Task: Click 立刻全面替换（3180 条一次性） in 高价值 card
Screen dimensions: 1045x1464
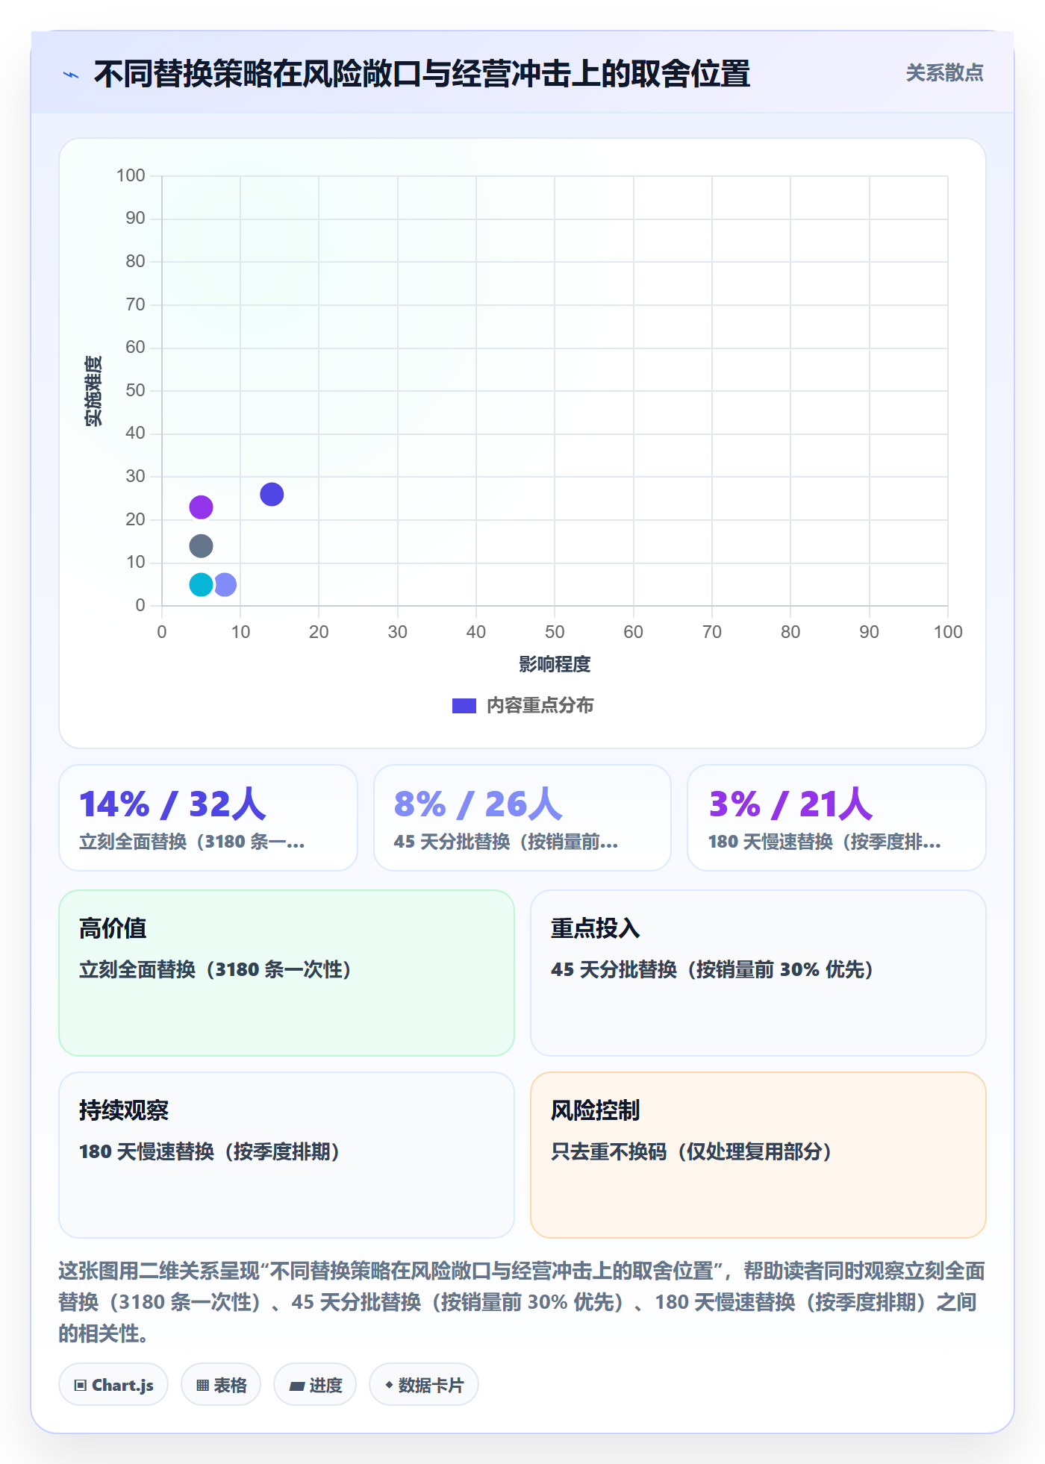Action: coord(215,969)
